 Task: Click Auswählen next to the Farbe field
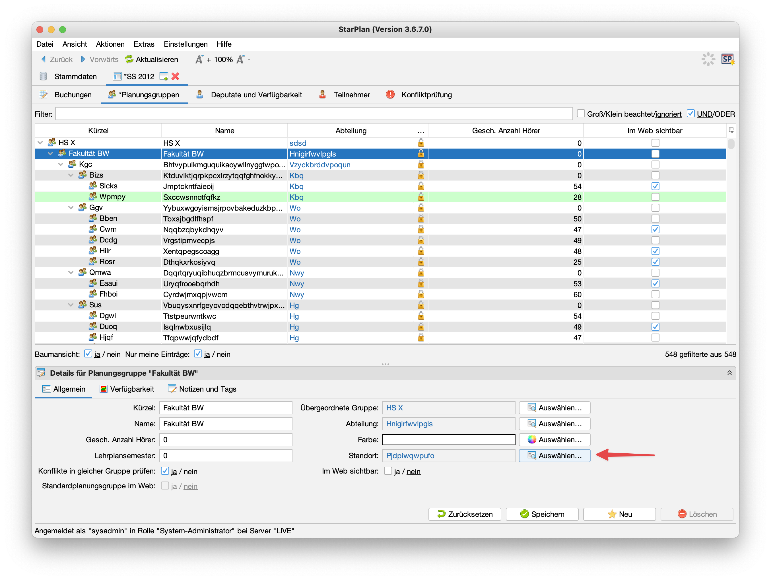coord(554,439)
